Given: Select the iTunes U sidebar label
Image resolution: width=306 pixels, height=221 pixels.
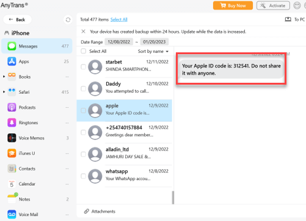Looking at the screenshot, I should click(x=27, y=153).
